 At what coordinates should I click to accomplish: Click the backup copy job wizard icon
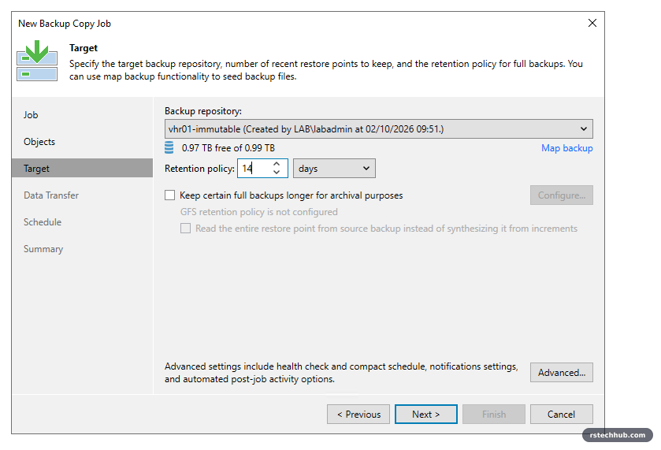[37, 61]
